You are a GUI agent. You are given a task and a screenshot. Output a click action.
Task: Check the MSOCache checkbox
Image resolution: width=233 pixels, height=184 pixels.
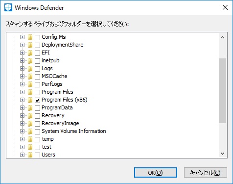(x=37, y=77)
